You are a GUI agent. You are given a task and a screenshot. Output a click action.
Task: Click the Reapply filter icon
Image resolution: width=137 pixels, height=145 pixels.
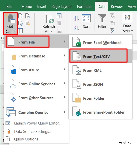[112, 23]
